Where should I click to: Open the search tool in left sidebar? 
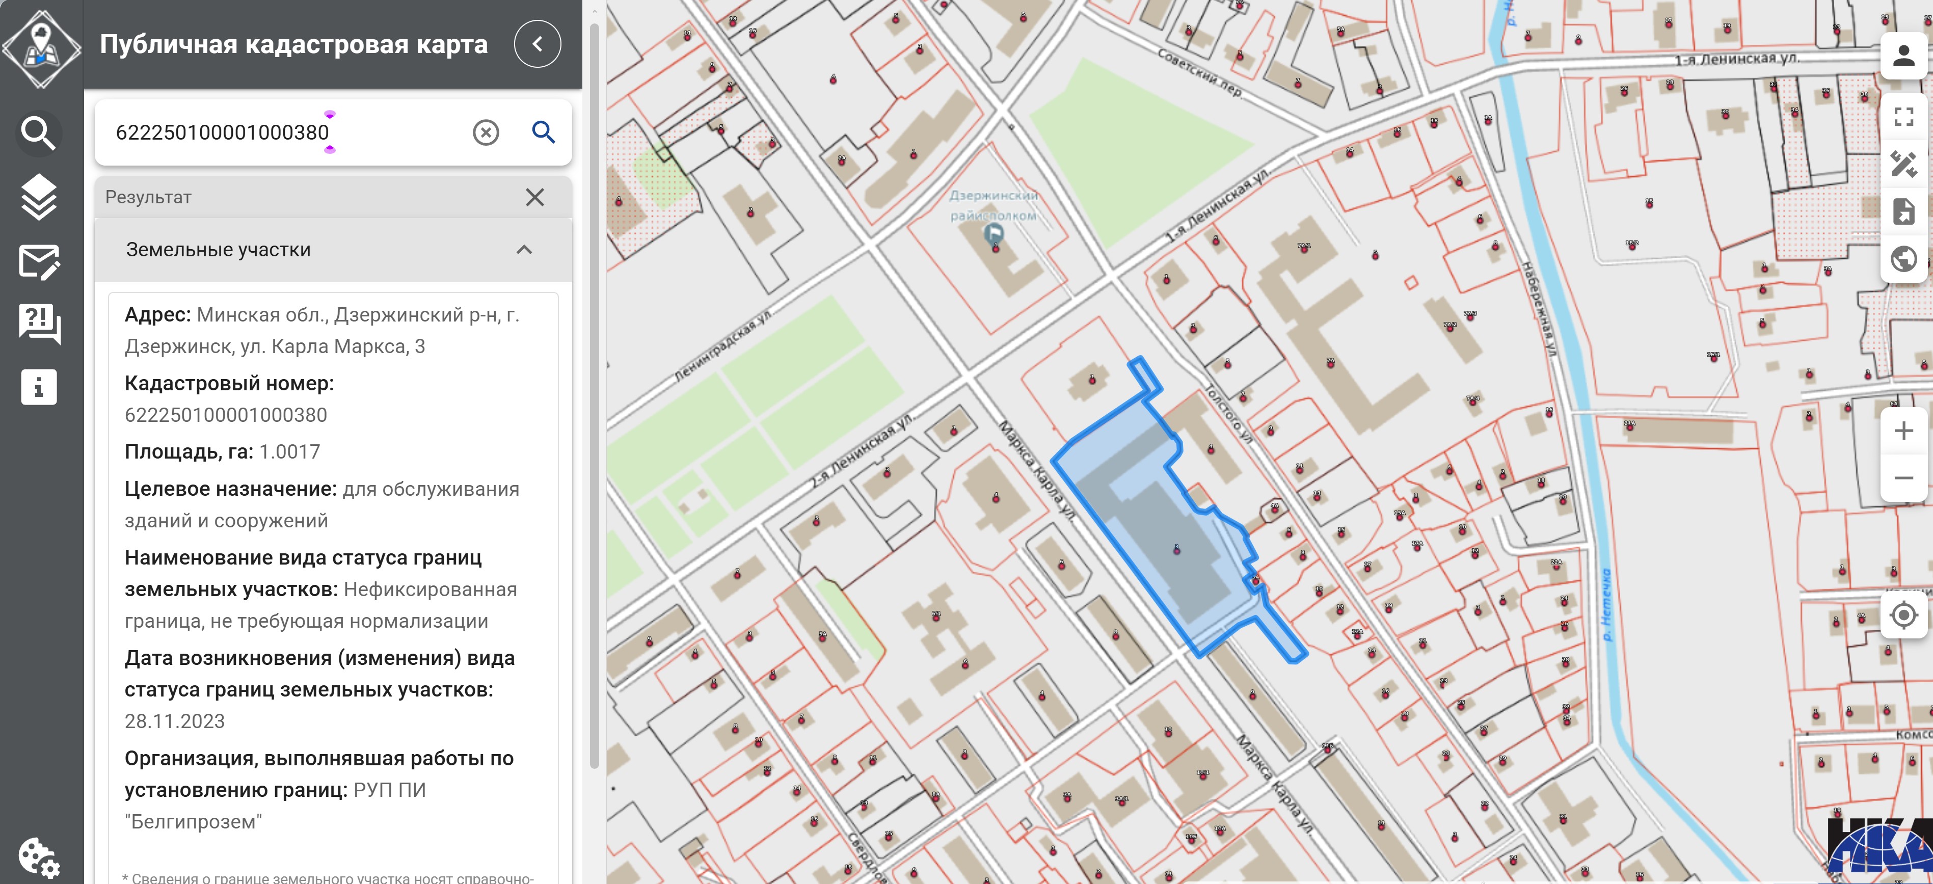[x=38, y=133]
